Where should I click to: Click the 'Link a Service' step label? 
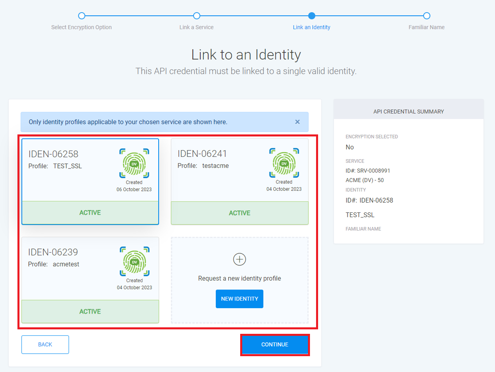(196, 27)
